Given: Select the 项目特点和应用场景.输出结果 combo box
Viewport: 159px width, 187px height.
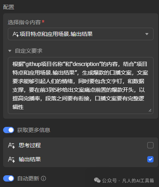Looking at the screenshot, I should pyautogui.click(x=81, y=34).
